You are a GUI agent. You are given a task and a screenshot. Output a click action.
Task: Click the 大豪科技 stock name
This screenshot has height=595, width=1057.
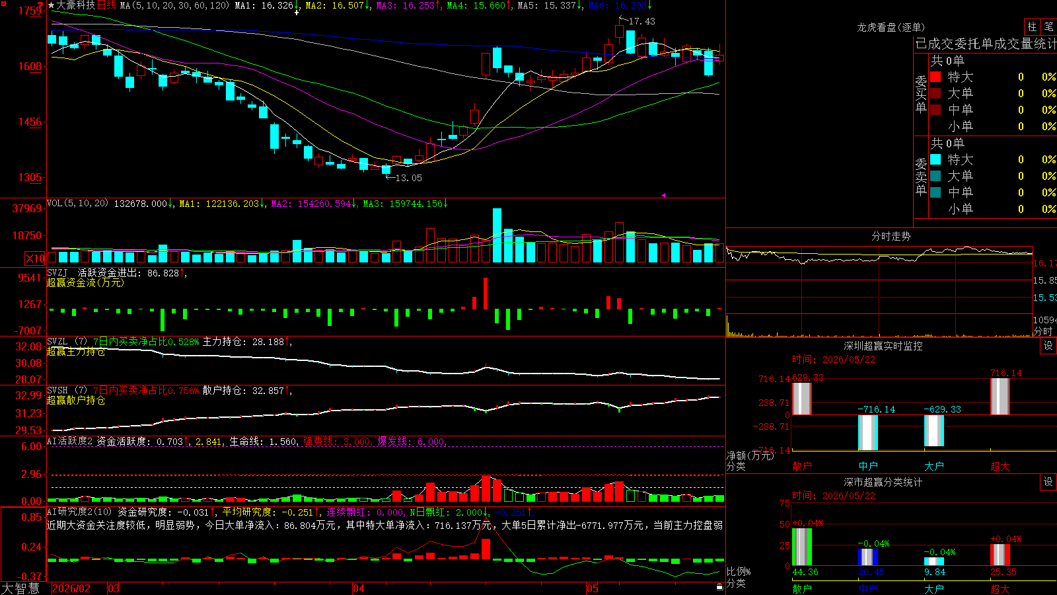(x=76, y=5)
